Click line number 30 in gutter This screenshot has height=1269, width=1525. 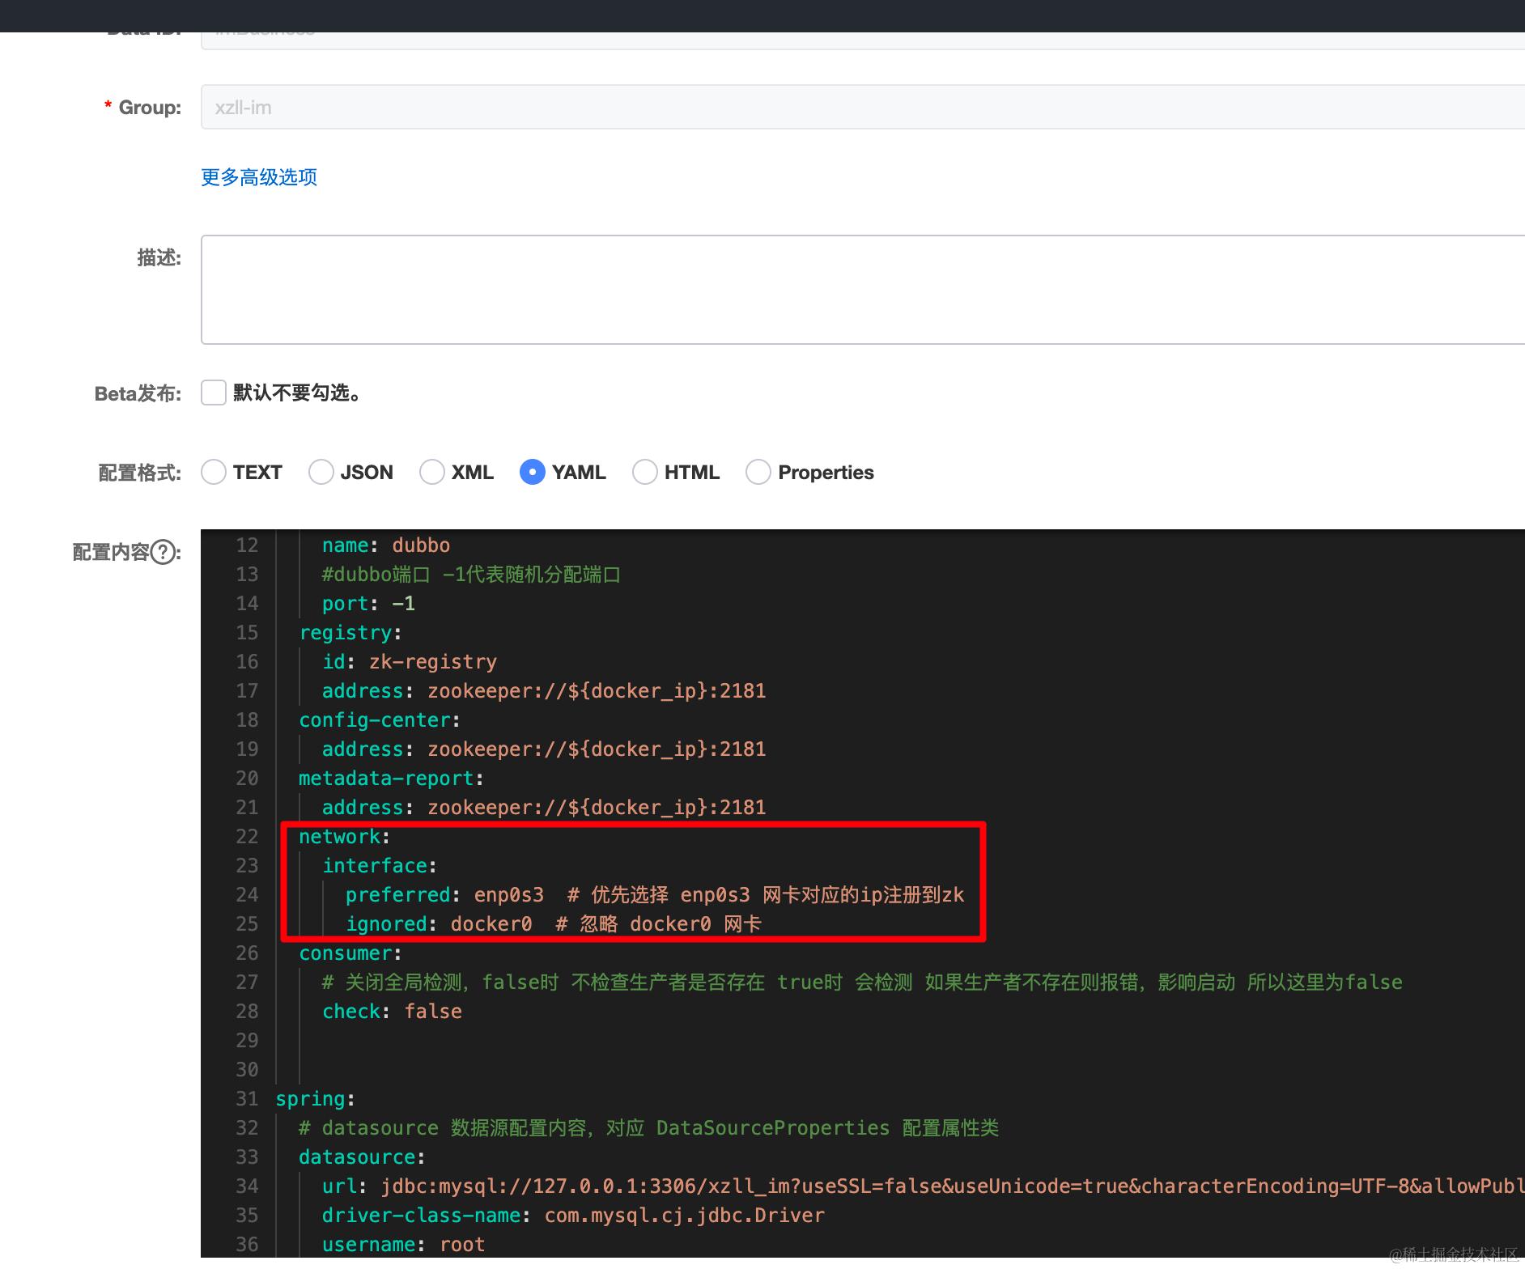coord(247,1070)
